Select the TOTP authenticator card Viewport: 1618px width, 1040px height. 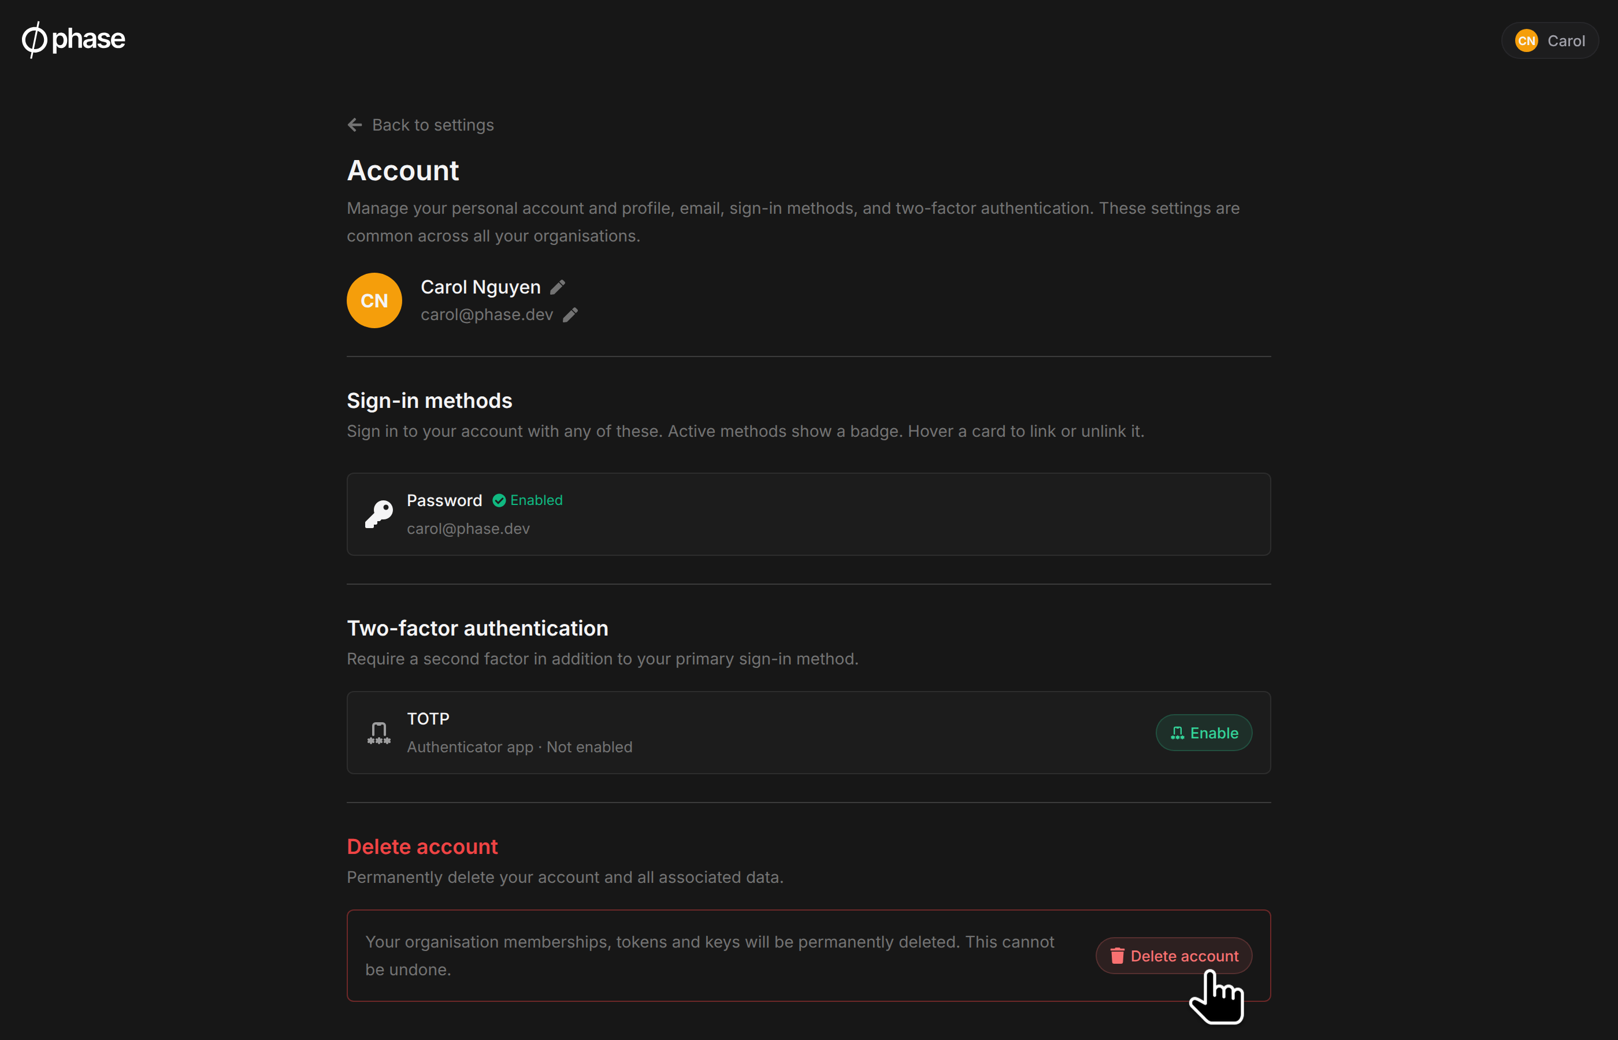point(809,733)
